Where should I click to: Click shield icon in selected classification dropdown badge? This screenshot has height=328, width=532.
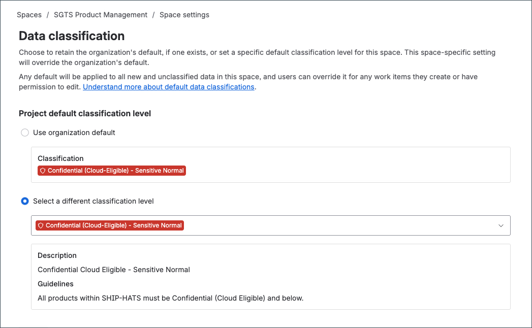pos(41,225)
